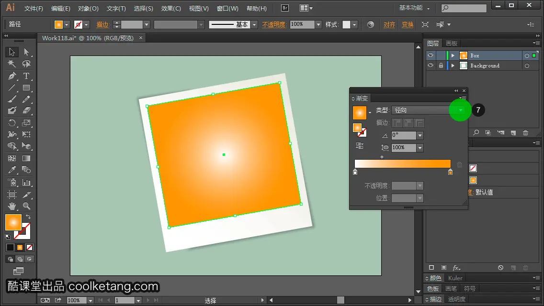Select the Zoom tool
Screen dimensions: 544x306
click(x=26, y=206)
